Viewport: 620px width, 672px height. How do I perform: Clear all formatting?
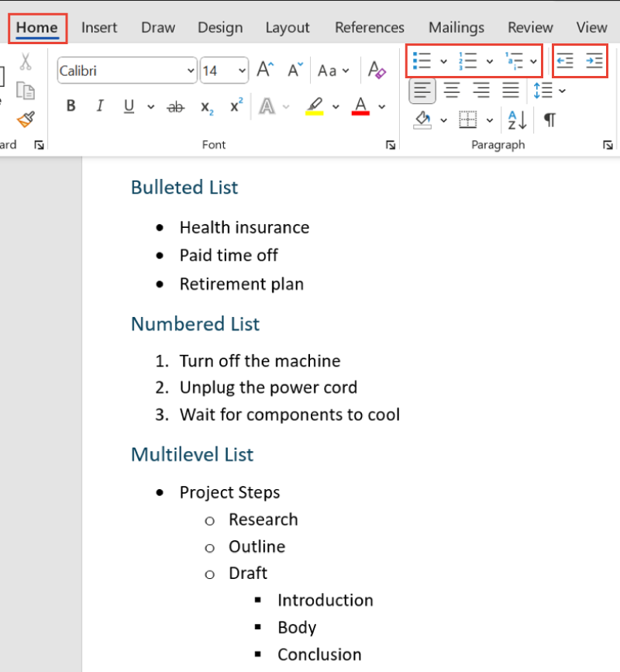(377, 71)
